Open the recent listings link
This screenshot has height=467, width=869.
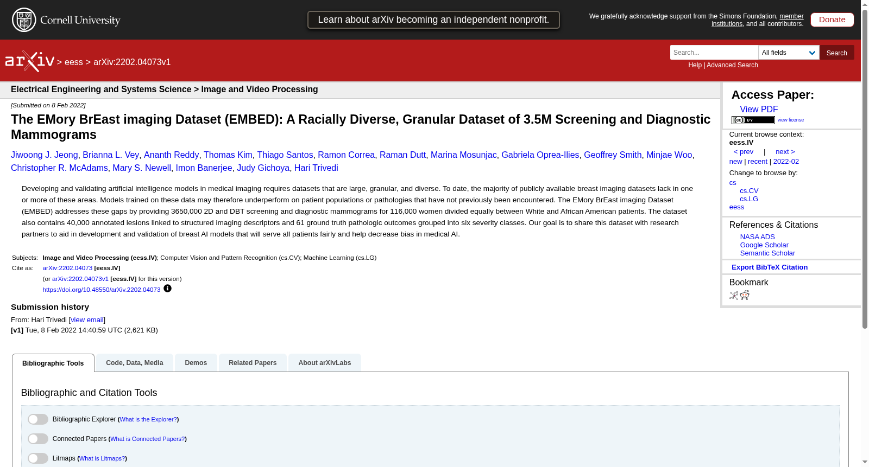(x=758, y=162)
